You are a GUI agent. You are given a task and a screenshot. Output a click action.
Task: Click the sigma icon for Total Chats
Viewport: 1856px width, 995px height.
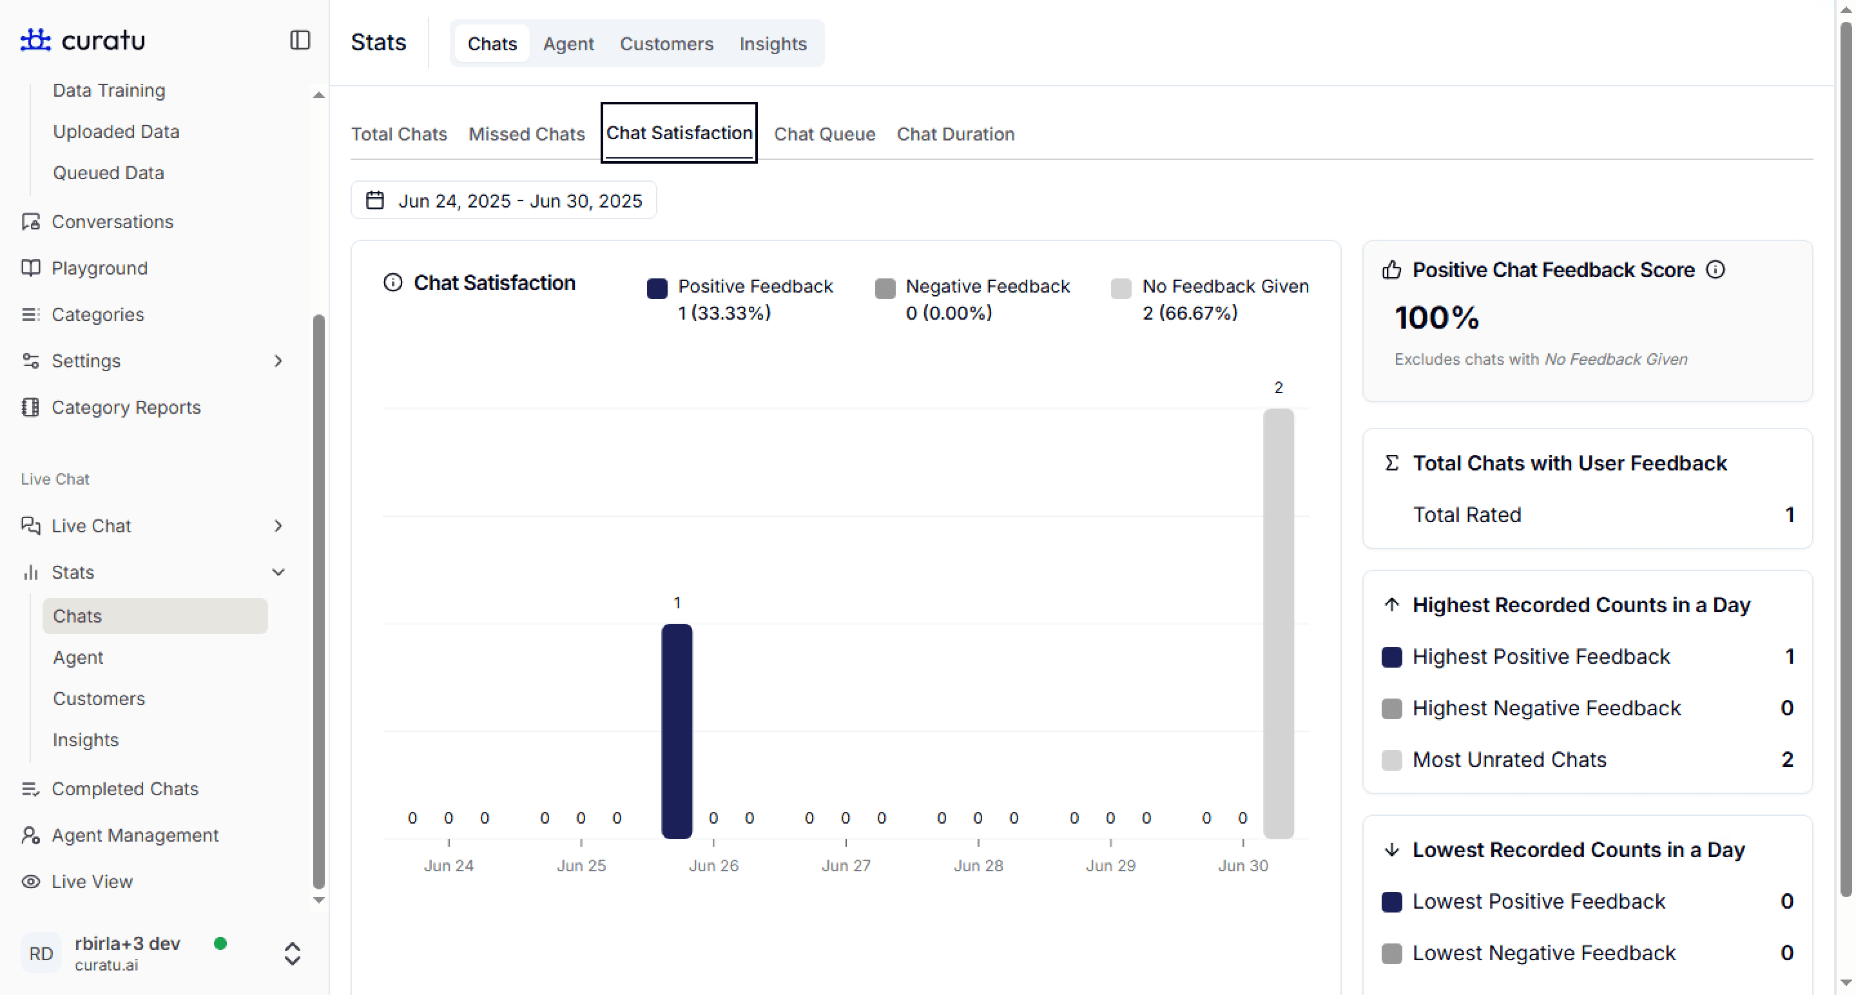(1391, 463)
